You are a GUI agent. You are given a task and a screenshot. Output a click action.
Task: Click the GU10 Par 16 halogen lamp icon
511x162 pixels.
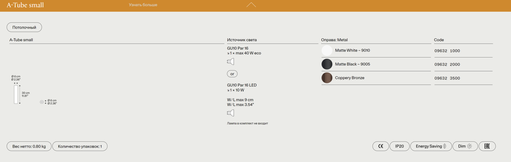[230, 62]
